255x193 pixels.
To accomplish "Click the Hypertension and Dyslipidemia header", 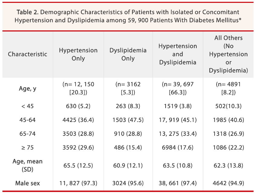I will pyautogui.click(x=178, y=54).
